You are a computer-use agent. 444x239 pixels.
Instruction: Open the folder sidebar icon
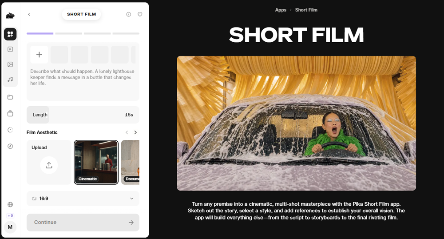(x=10, y=97)
